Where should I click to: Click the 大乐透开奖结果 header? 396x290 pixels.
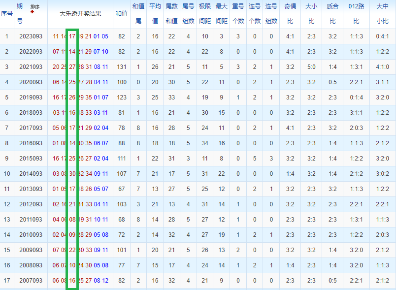[80, 14]
